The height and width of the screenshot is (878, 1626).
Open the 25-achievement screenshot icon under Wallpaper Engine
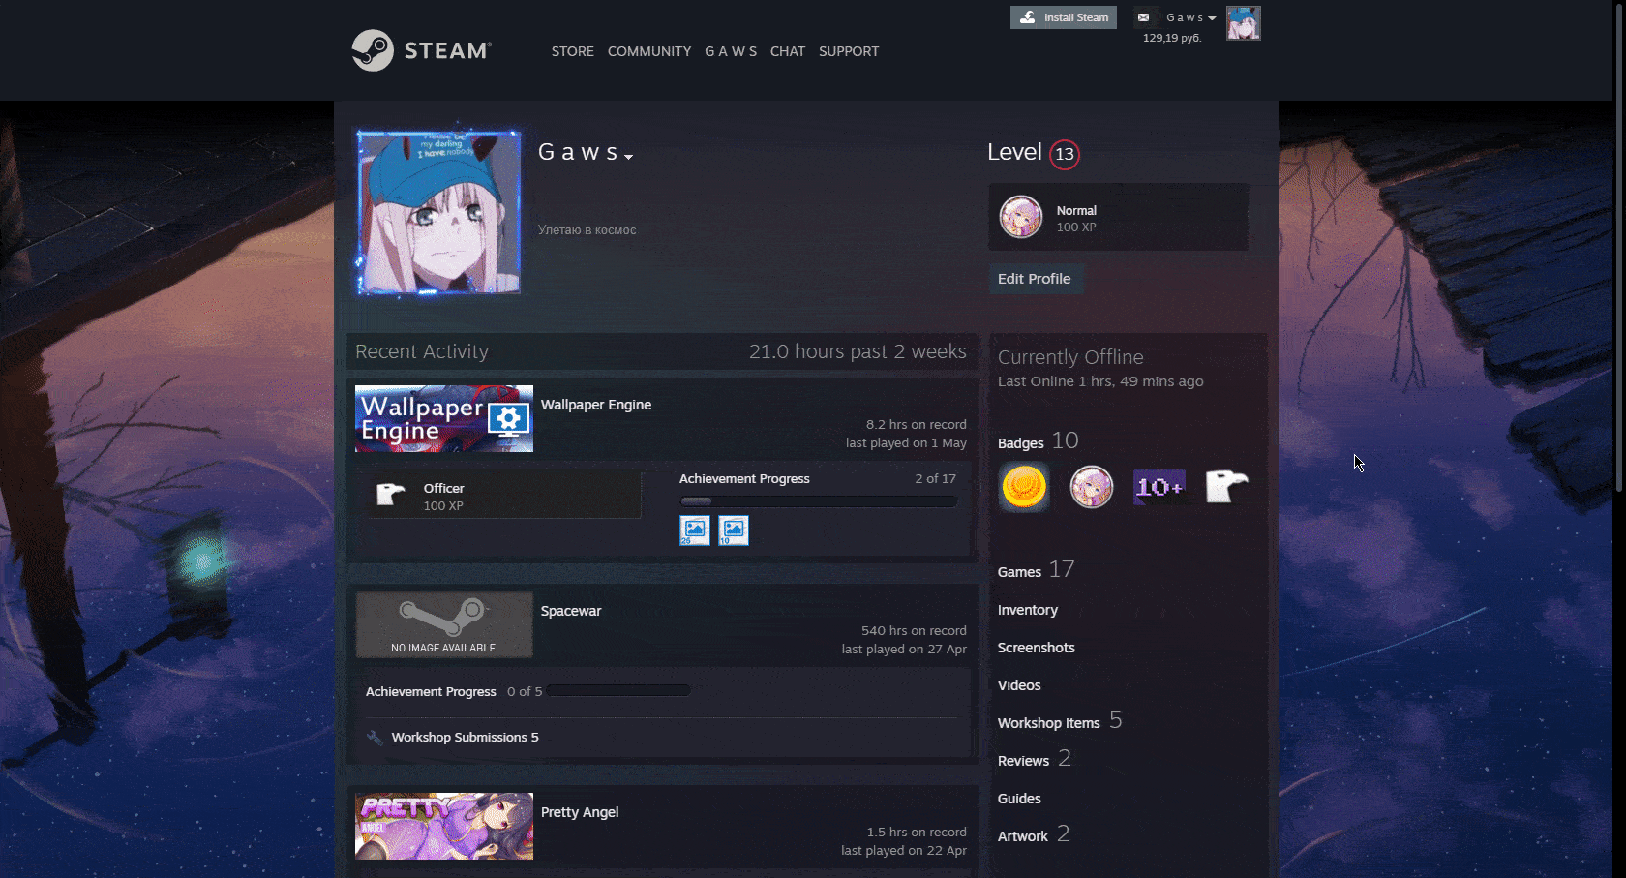click(x=694, y=530)
